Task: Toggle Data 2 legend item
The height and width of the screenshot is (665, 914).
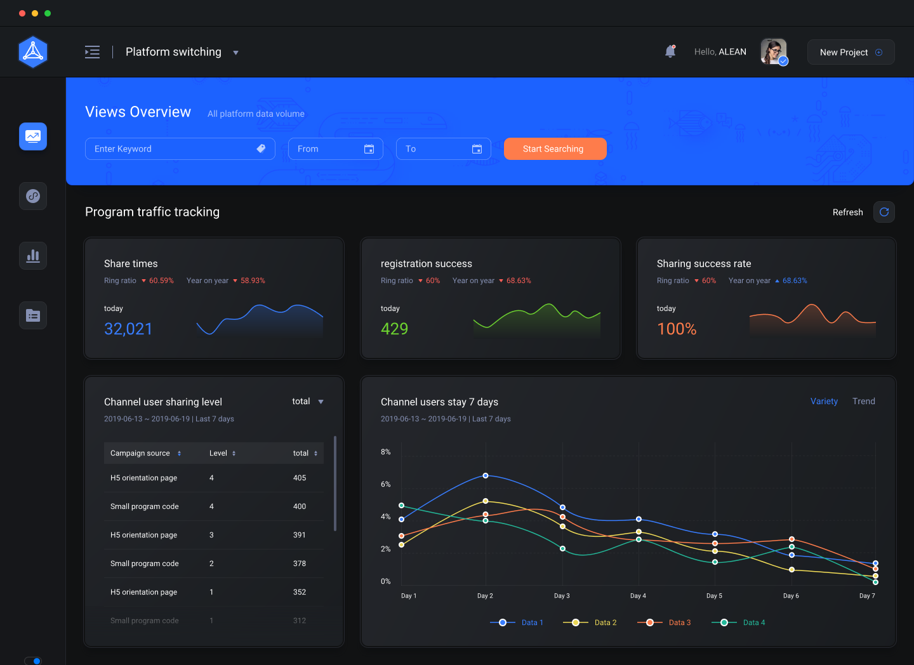Action: [590, 622]
